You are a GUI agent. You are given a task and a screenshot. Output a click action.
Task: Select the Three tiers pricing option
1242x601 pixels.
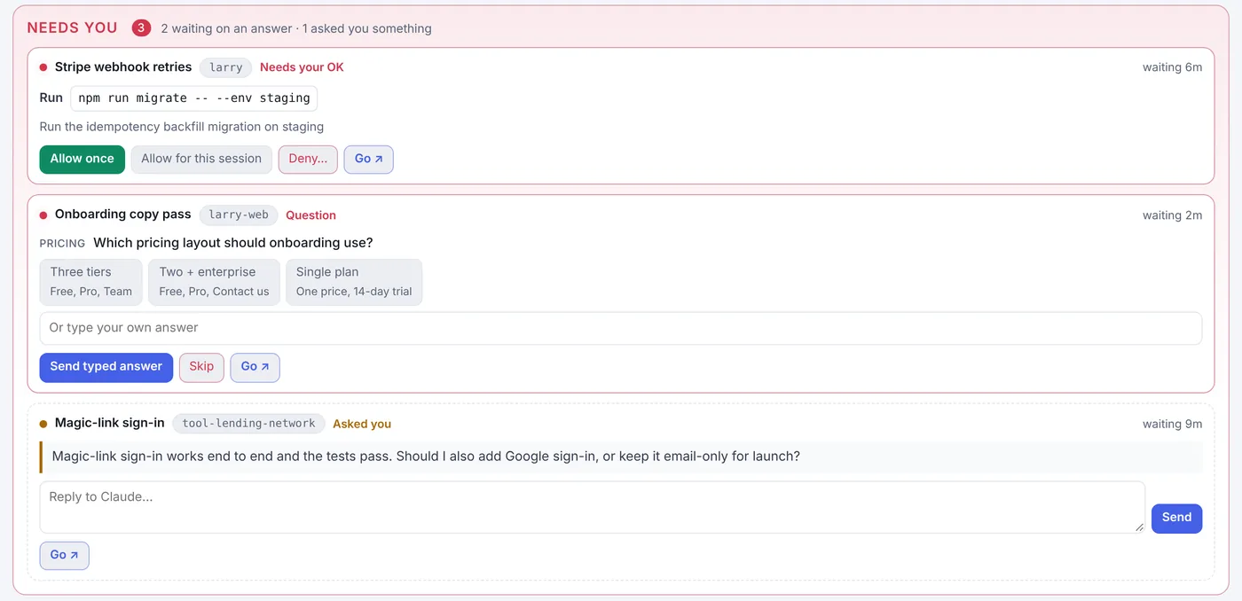(x=90, y=282)
